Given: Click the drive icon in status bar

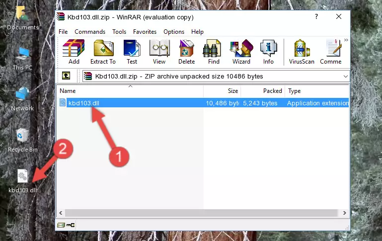Looking at the screenshot, I should click(61, 225).
